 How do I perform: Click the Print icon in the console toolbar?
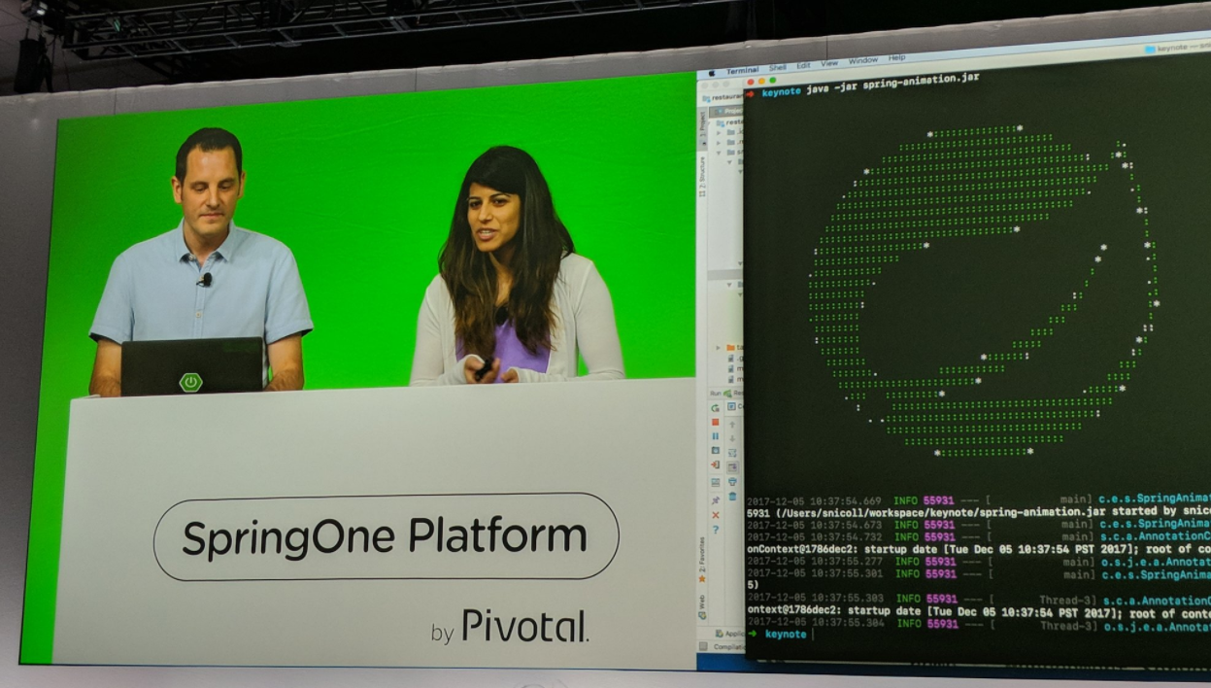click(732, 481)
